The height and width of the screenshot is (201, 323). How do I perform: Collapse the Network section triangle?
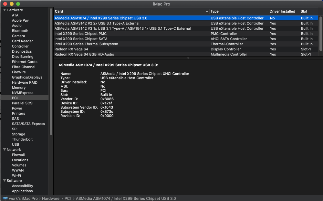tap(5, 150)
